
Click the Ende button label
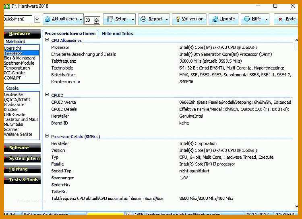[291, 19]
